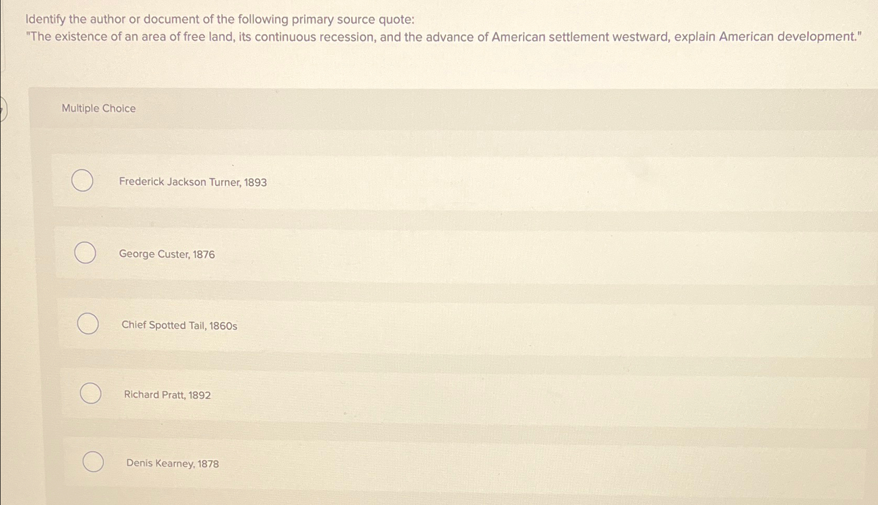Click the circular icon on the left edge

pos(3,108)
